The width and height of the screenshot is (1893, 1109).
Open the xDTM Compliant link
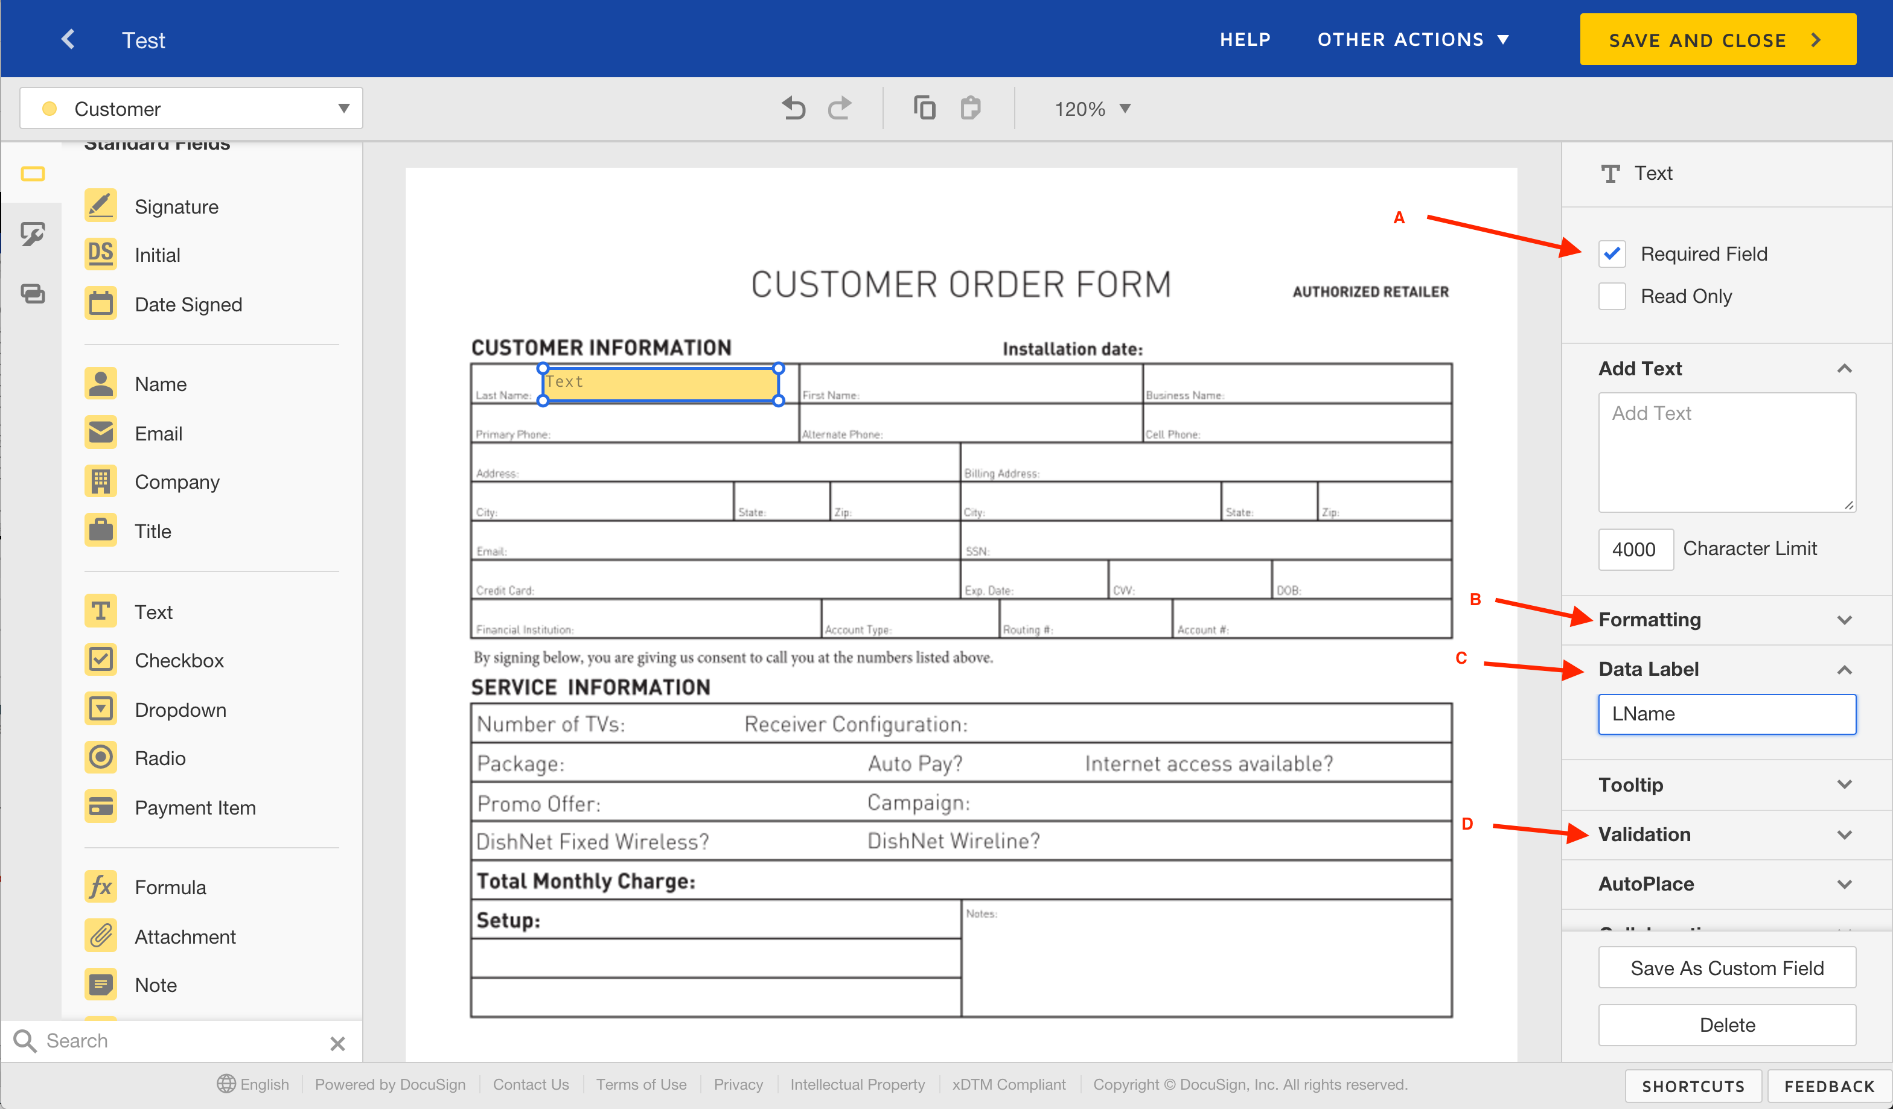1008,1084
